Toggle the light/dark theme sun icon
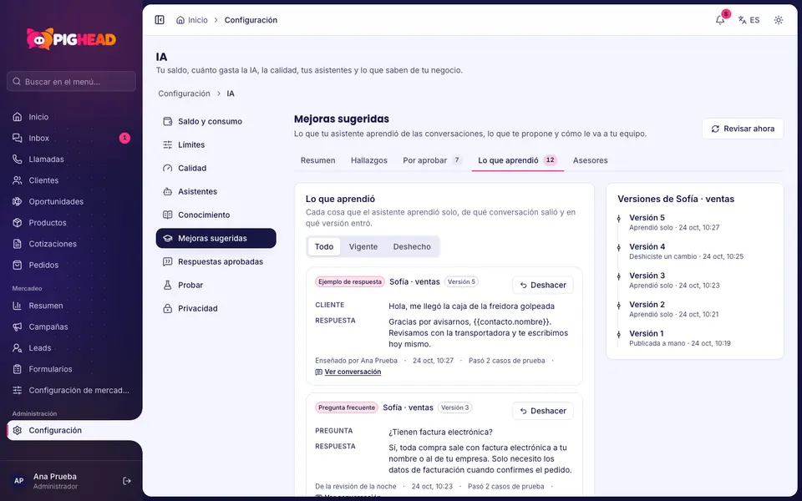The width and height of the screenshot is (802, 501). (x=778, y=20)
